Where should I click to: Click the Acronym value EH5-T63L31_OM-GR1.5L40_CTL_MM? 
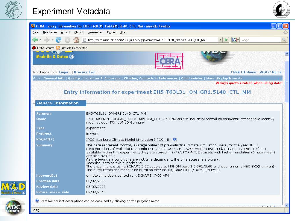(x=116, y=113)
